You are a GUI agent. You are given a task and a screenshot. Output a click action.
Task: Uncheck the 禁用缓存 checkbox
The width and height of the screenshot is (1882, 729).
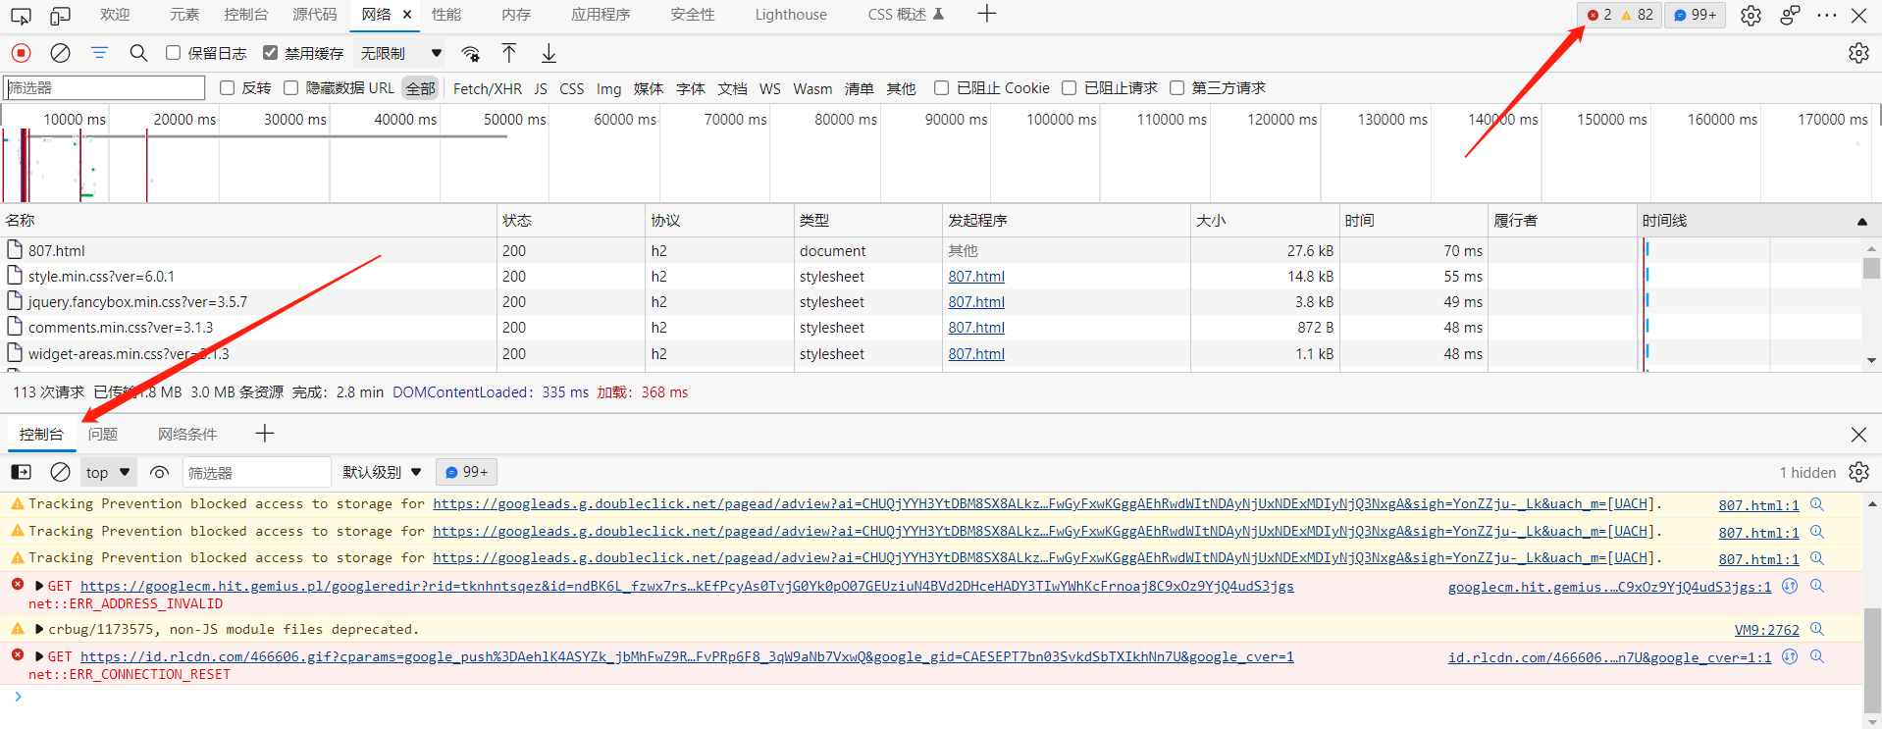270,53
